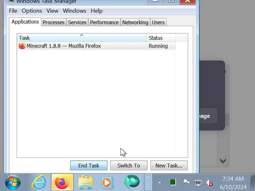Click the Task Manager CPU tray icon
Image resolution: width=255 pixels, height=191 pixels.
click(173, 182)
